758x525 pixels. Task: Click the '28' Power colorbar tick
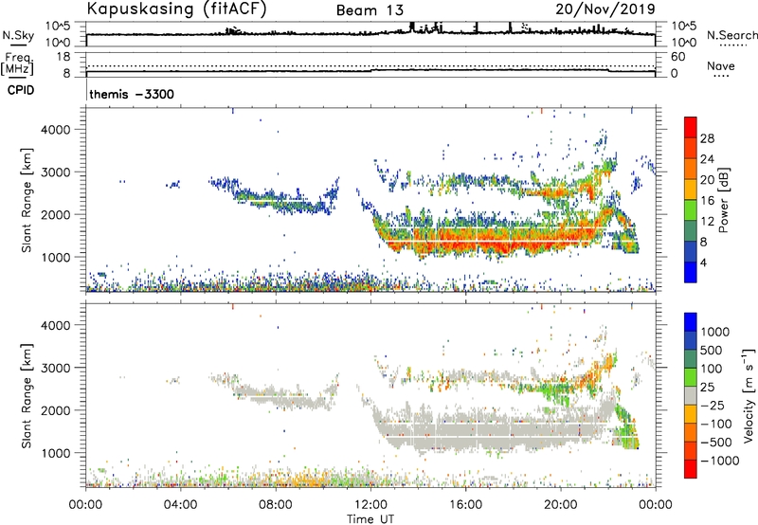(x=707, y=138)
